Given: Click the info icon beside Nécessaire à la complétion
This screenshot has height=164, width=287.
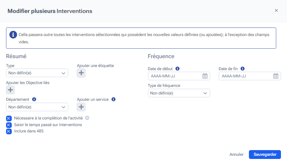Looking at the screenshot, I should click(x=87, y=118).
